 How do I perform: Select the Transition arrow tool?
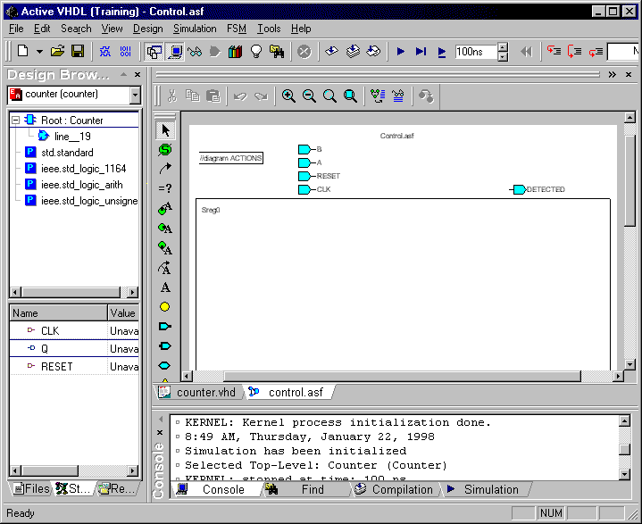coord(165,169)
